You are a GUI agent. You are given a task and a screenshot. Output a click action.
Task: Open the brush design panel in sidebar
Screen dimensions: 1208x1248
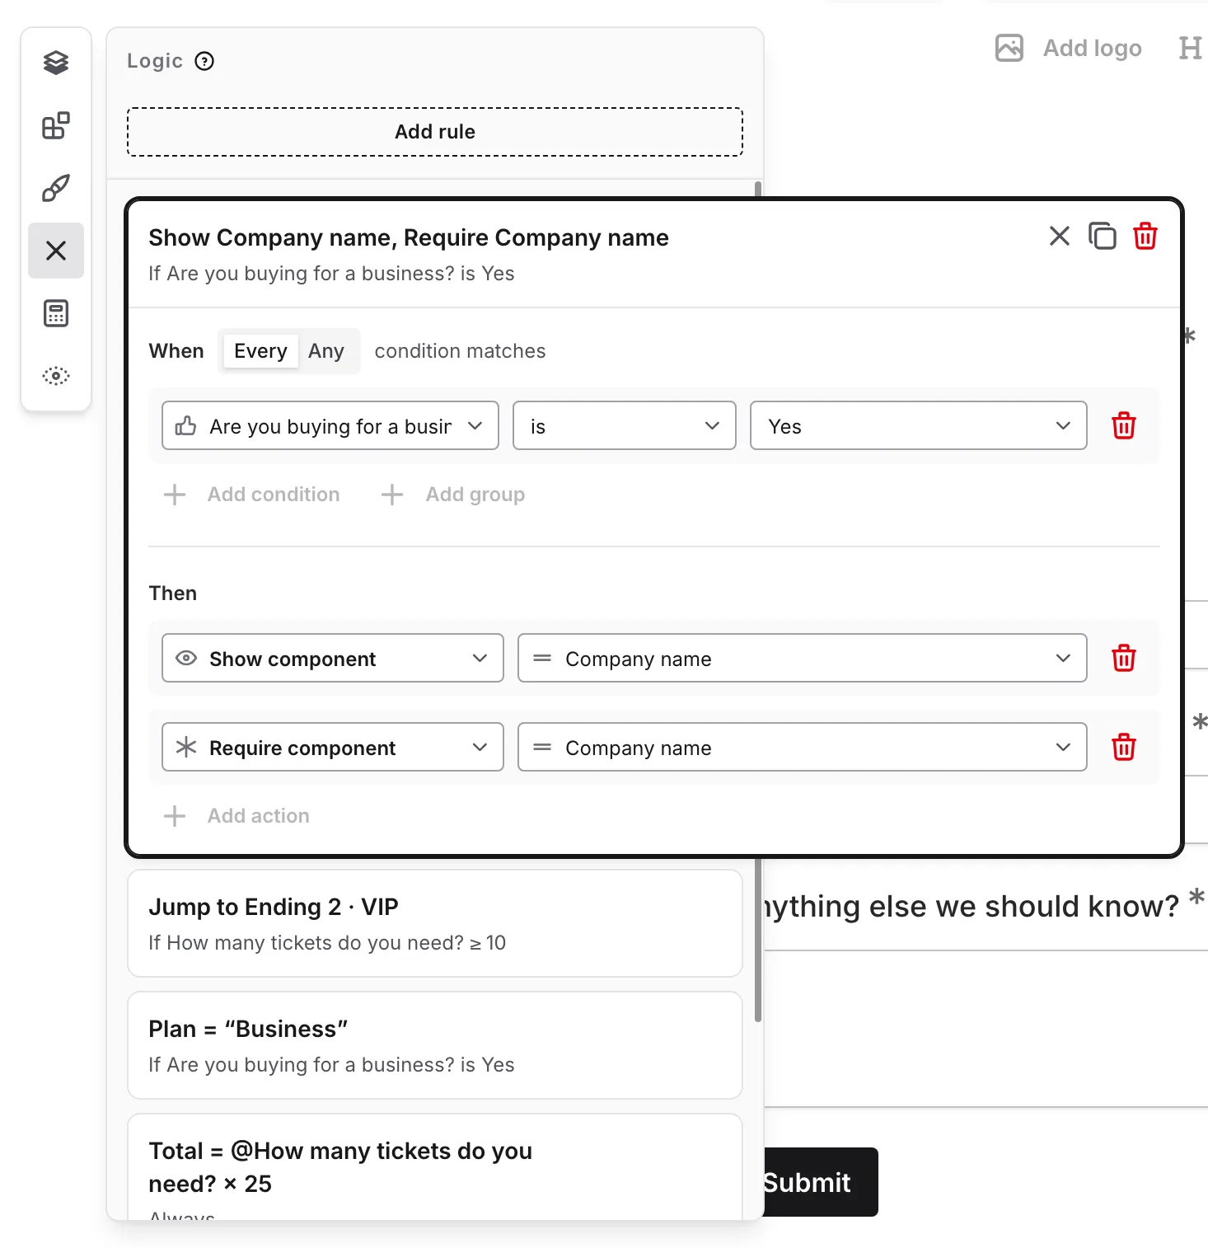(56, 188)
